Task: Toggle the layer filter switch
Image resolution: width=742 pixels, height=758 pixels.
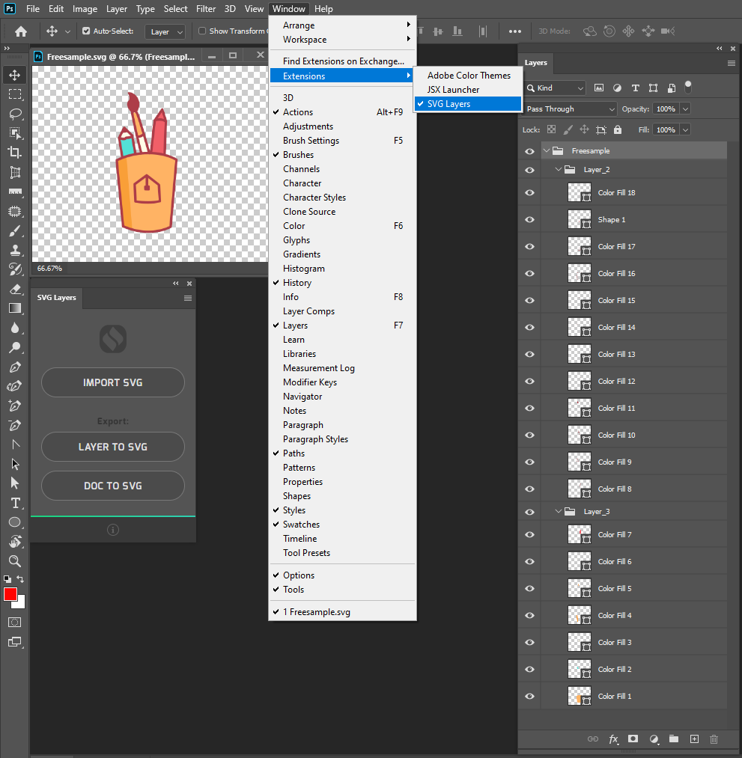Action: 688,87
